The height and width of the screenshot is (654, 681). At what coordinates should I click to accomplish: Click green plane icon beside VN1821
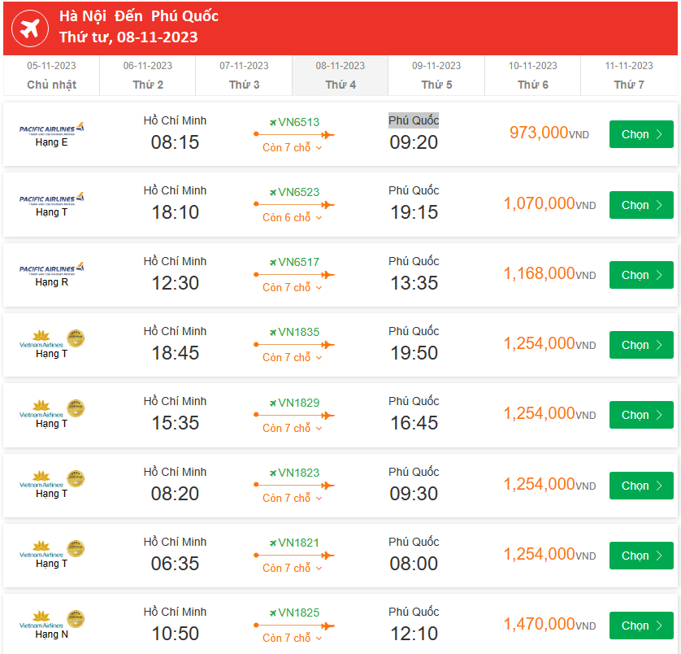tap(273, 543)
